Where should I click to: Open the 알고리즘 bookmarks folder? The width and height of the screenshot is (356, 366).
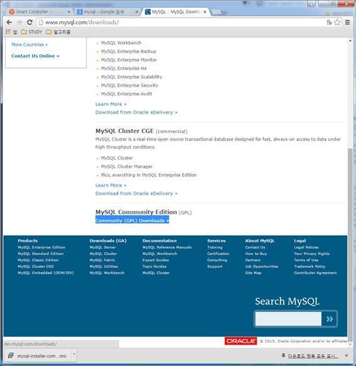click(58, 32)
